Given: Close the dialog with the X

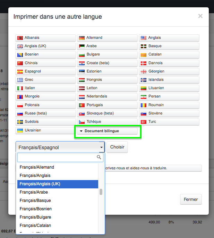Looking at the screenshot, I should (200, 16).
